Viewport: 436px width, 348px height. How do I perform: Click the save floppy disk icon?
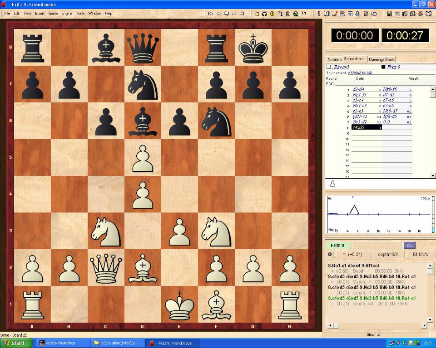click(389, 13)
